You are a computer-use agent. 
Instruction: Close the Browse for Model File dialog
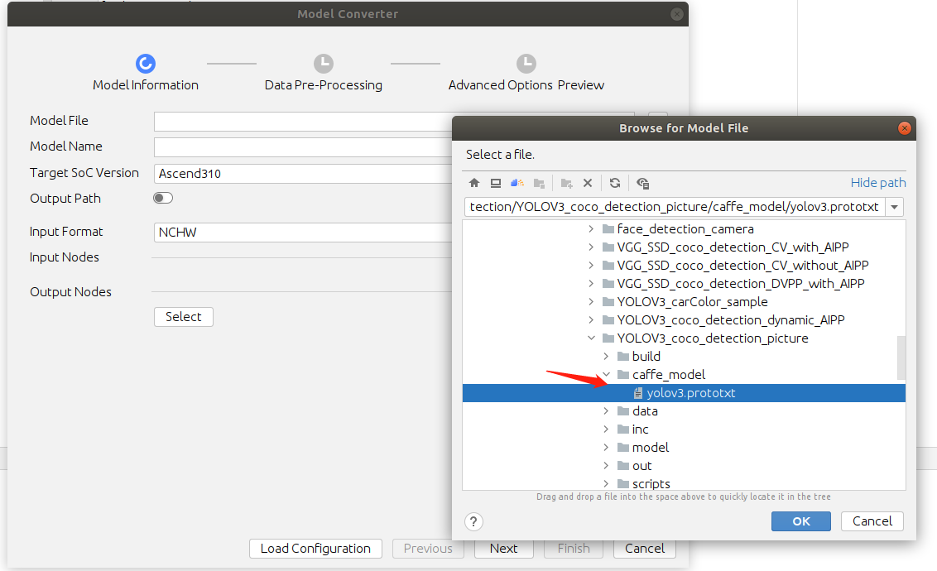pyautogui.click(x=904, y=127)
